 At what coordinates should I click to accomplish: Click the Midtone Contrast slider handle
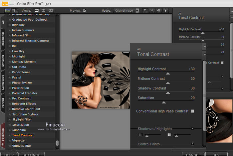[x=168, y=83]
